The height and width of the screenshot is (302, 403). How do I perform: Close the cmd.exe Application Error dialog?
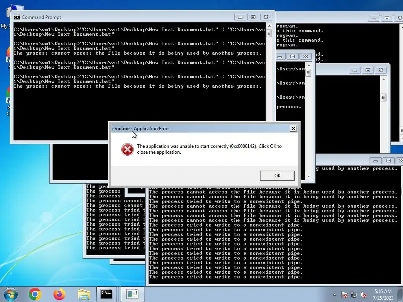click(293, 129)
